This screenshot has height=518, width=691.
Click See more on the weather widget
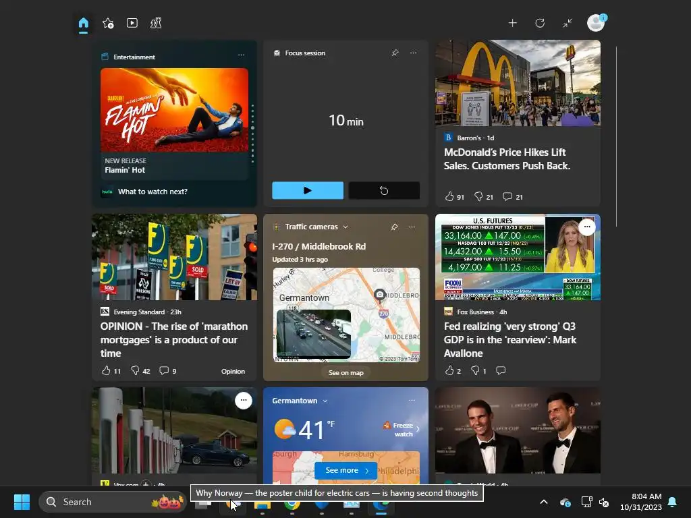coord(346,470)
